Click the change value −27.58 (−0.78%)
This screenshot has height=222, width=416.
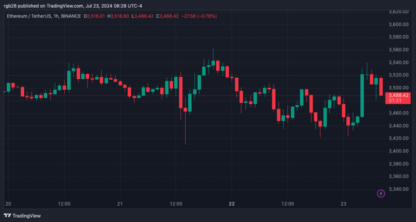(x=199, y=16)
